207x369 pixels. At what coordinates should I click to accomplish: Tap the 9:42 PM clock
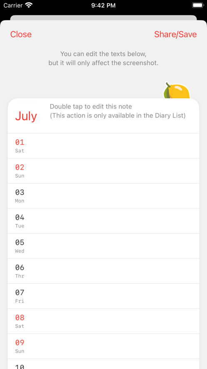[103, 5]
